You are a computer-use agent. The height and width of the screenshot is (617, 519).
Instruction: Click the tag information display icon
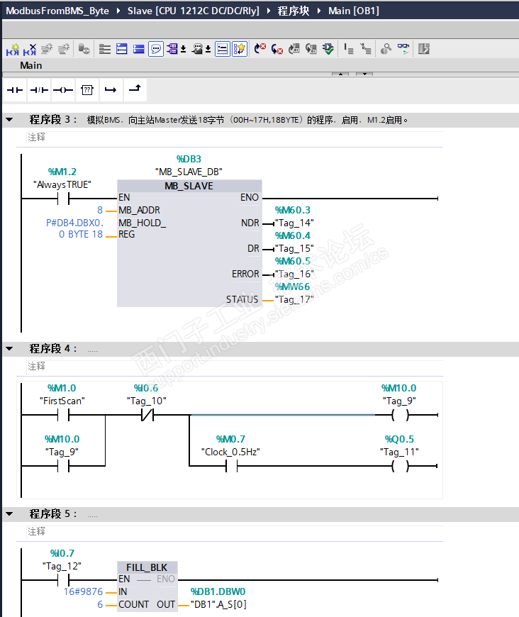[x=197, y=49]
